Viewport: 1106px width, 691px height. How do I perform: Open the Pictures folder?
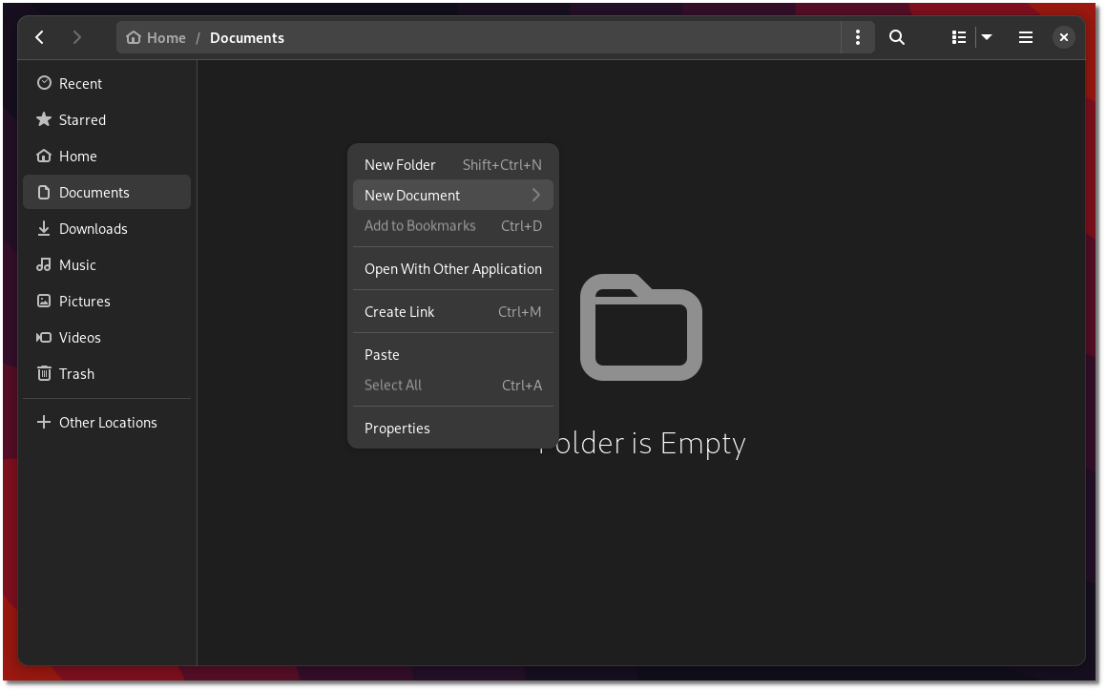point(84,301)
